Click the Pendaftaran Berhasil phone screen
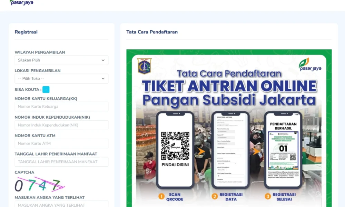 coord(283,150)
